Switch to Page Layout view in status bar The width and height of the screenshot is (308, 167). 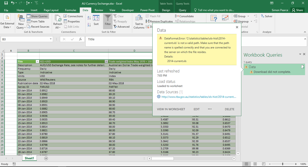255,164
